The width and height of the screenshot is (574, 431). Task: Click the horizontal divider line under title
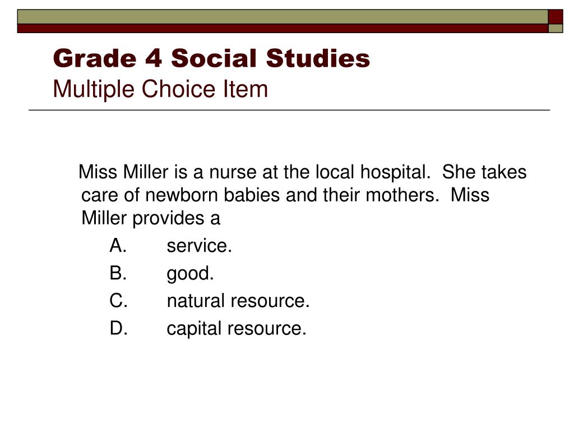289,110
